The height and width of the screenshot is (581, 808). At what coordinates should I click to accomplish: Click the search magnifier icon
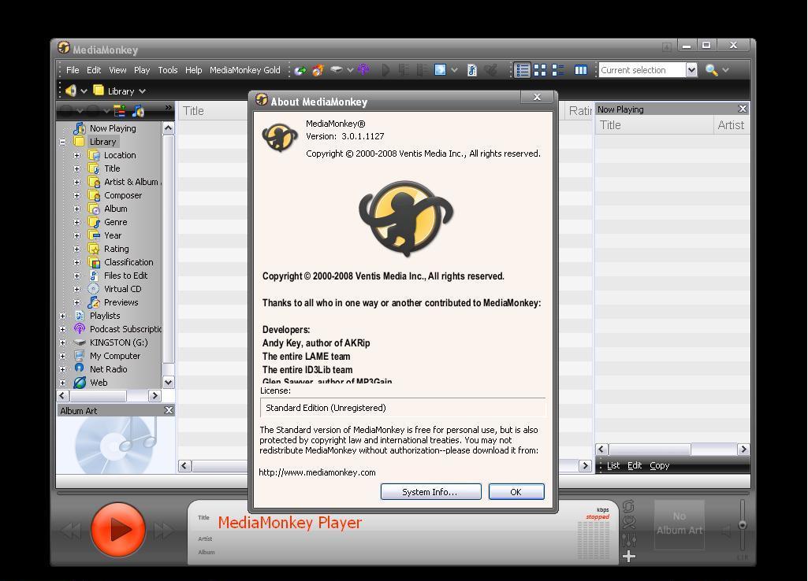(x=711, y=70)
